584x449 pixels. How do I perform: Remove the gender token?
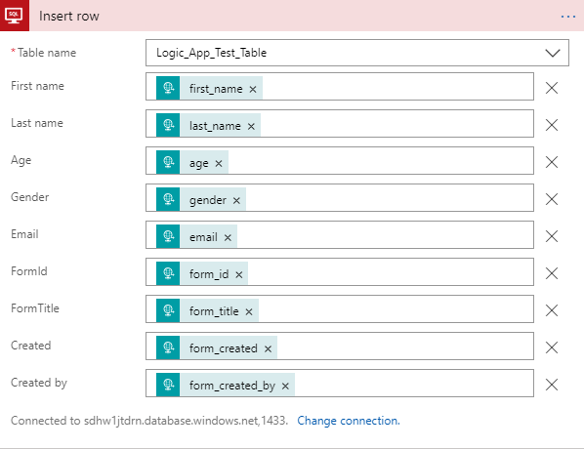tap(236, 201)
